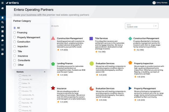This screenshot has height=112, width=169.
Task: Click the briefcase icon in sidebar
Action: [2, 36]
